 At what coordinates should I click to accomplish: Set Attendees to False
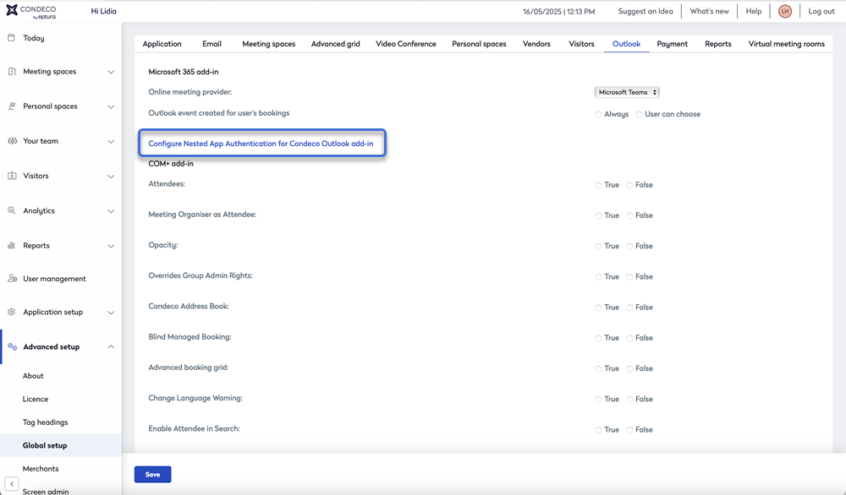[629, 185]
